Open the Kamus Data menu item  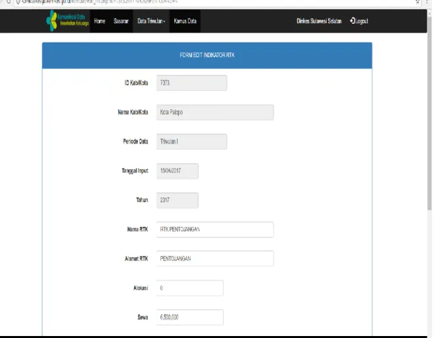tap(185, 21)
